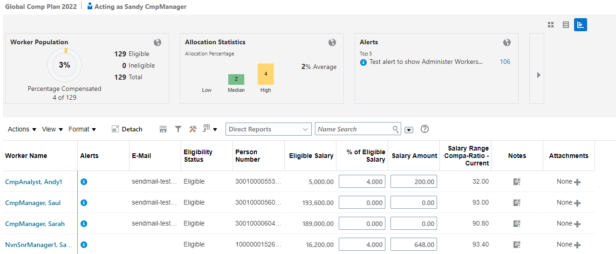Click the save icon in table toolbar

[x=163, y=129]
